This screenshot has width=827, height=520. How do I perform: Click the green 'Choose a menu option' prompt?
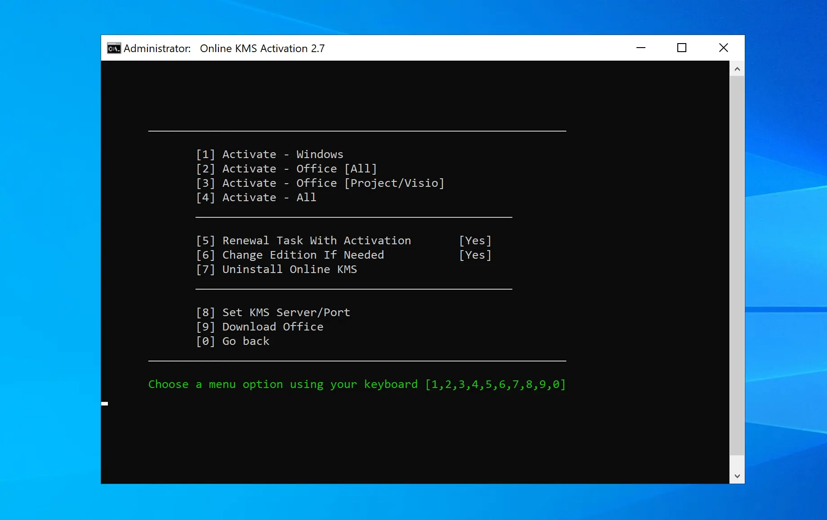point(357,384)
